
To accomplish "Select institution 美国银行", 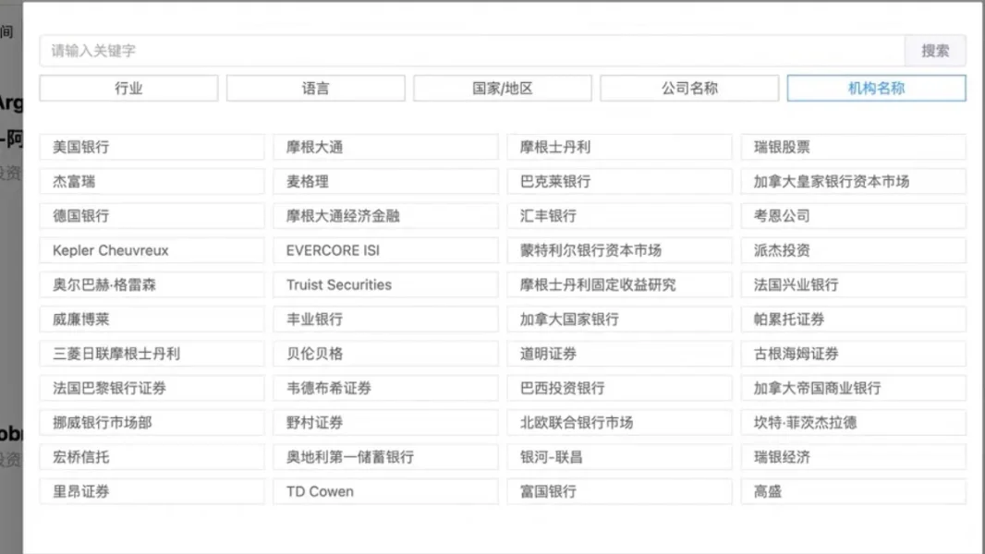I will pos(152,148).
